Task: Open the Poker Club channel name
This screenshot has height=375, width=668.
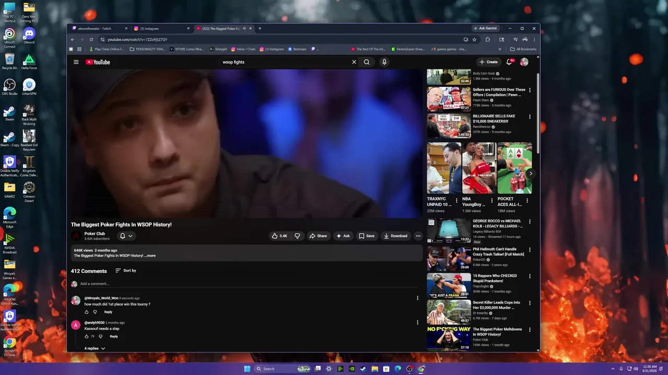Action: coord(94,233)
